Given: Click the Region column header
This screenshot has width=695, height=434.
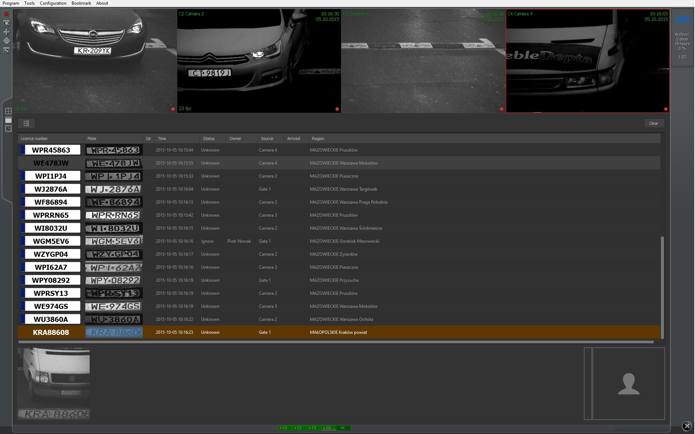Looking at the screenshot, I should coord(318,139).
